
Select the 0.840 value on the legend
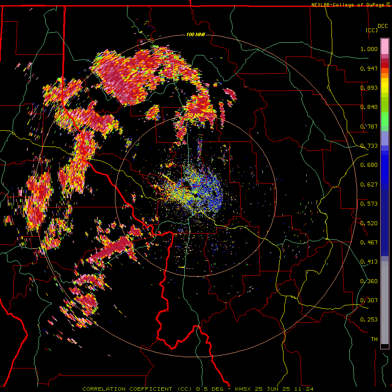click(x=369, y=107)
